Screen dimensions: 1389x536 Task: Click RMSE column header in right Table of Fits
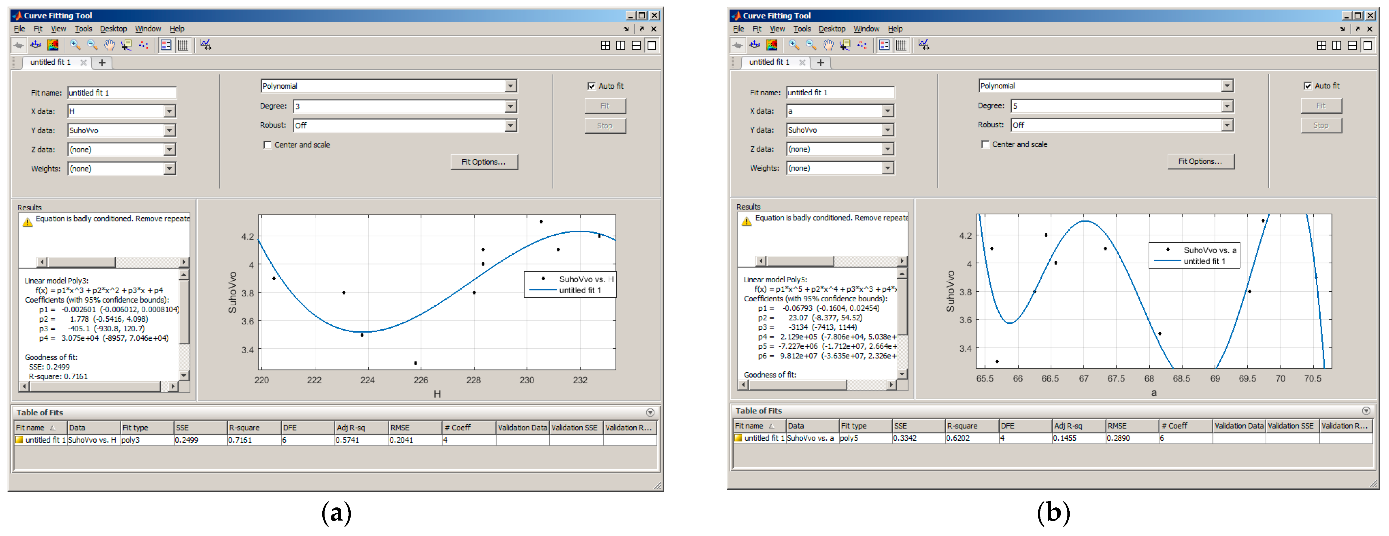[1132, 426]
